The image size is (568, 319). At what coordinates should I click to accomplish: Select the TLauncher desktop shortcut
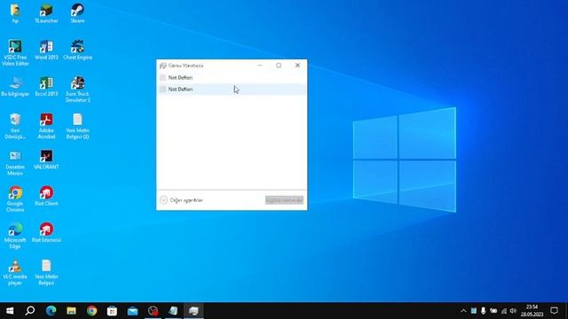click(x=46, y=14)
